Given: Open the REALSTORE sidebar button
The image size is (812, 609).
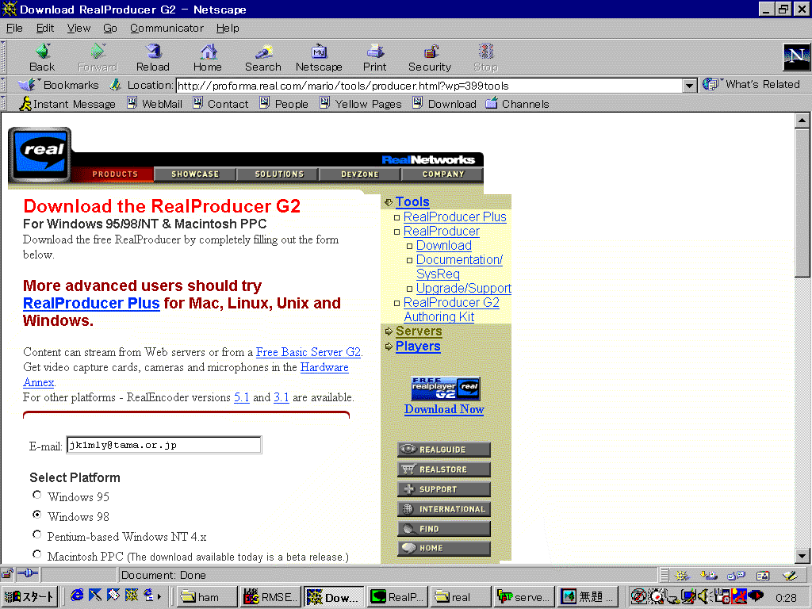Looking at the screenshot, I should [444, 469].
